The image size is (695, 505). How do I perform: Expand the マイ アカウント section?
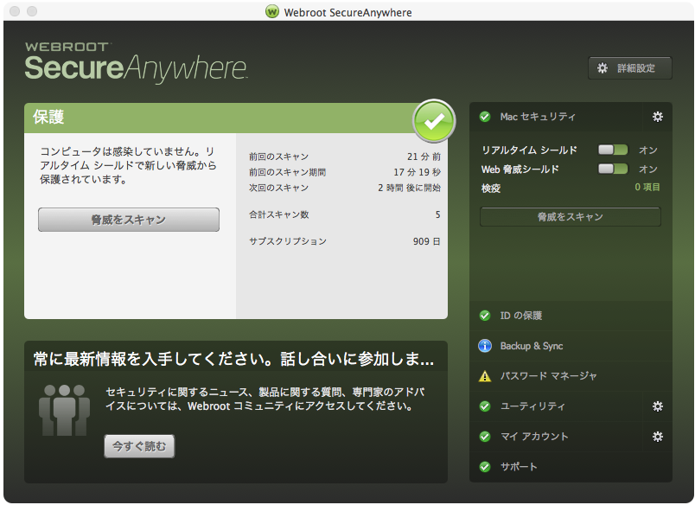click(x=557, y=437)
